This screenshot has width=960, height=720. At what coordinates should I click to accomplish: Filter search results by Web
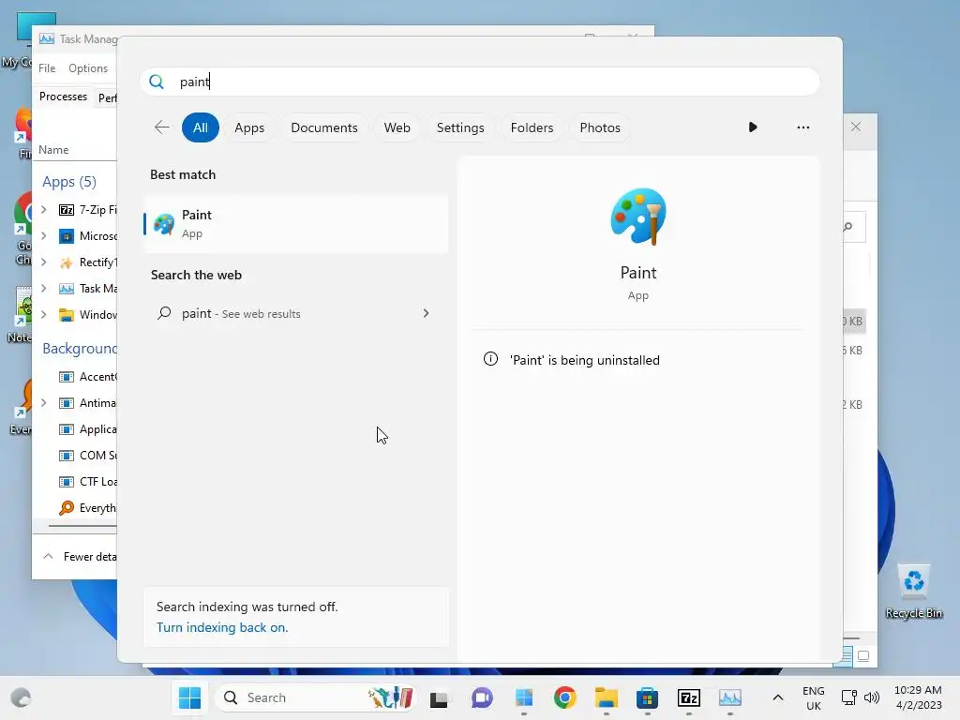tap(397, 127)
